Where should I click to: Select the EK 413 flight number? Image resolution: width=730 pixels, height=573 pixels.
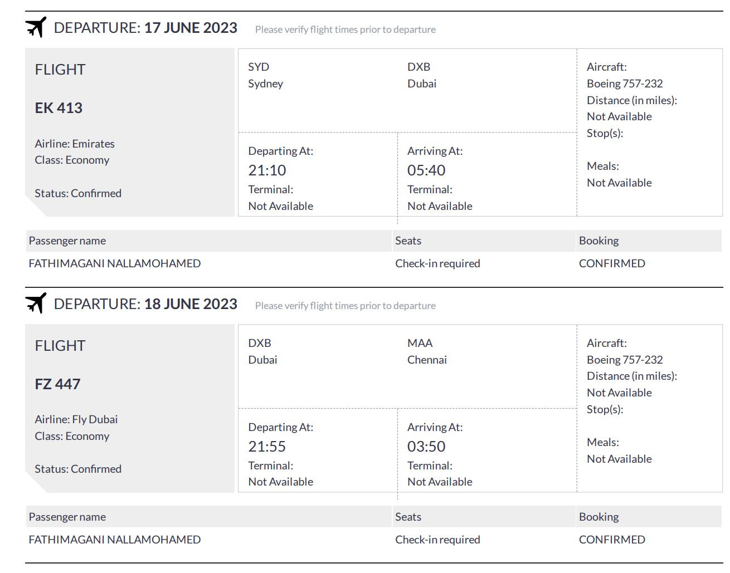pos(59,107)
